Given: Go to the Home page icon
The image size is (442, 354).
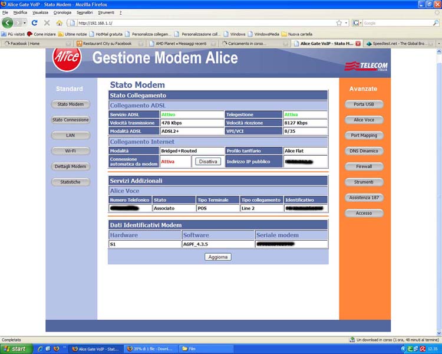Looking at the screenshot, I should coord(59,23).
